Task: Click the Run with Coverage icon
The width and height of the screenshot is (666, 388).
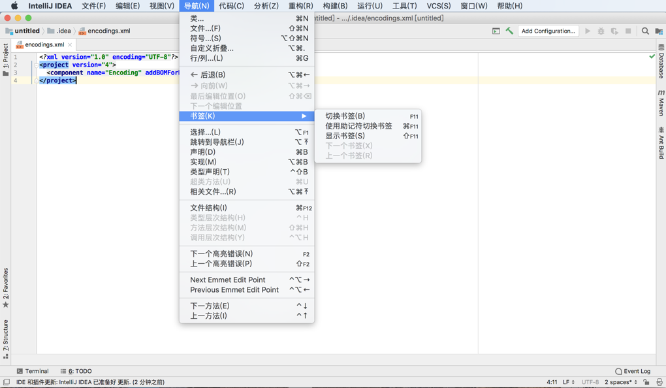Action: pyautogui.click(x=614, y=31)
